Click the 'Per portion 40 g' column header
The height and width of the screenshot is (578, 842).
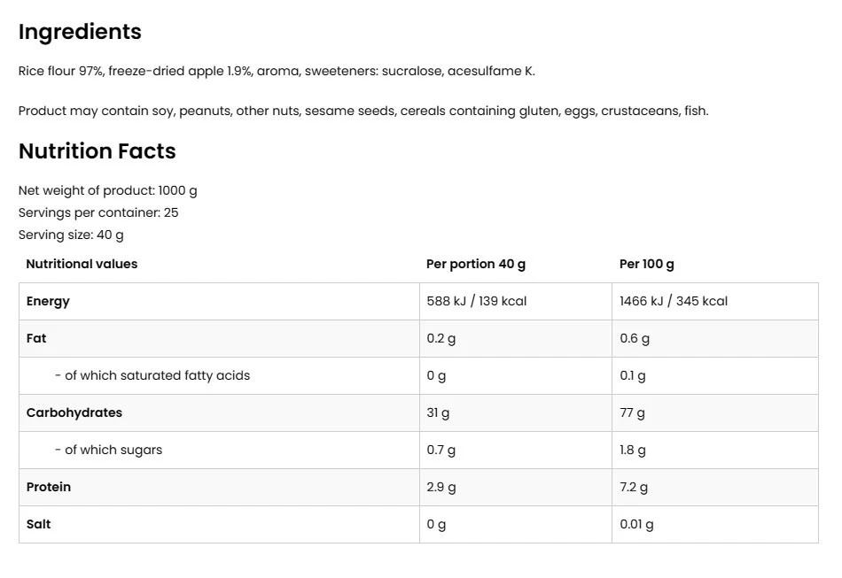pos(476,264)
